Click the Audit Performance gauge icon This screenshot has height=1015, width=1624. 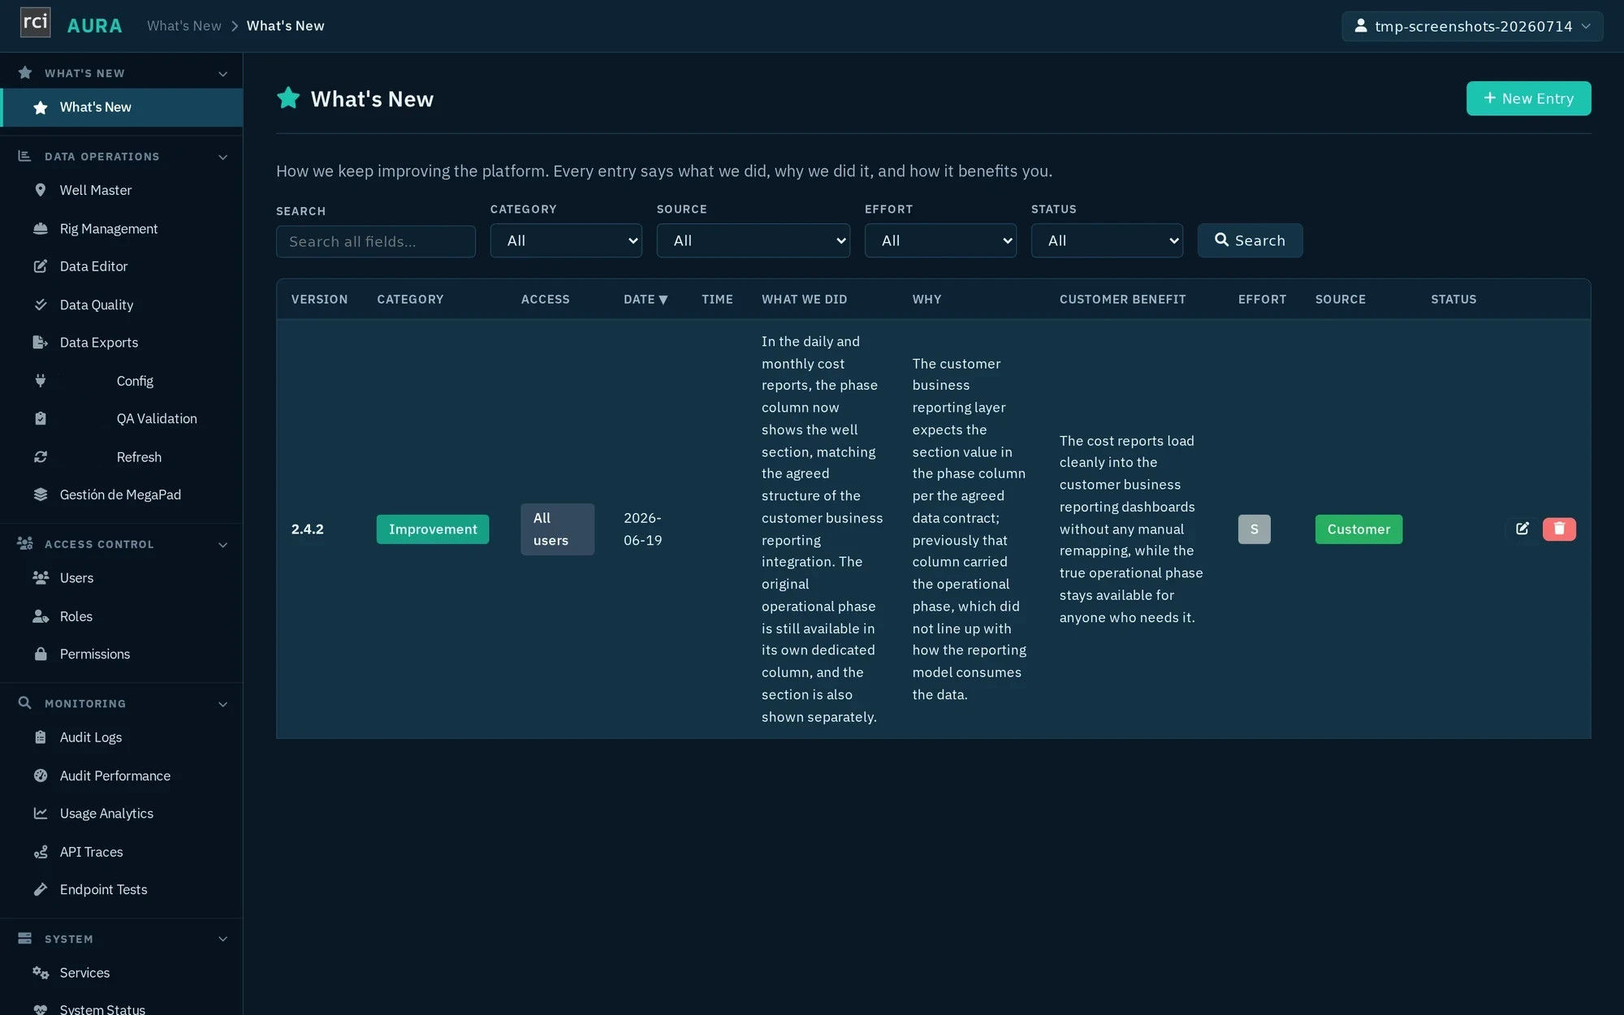pyautogui.click(x=40, y=775)
